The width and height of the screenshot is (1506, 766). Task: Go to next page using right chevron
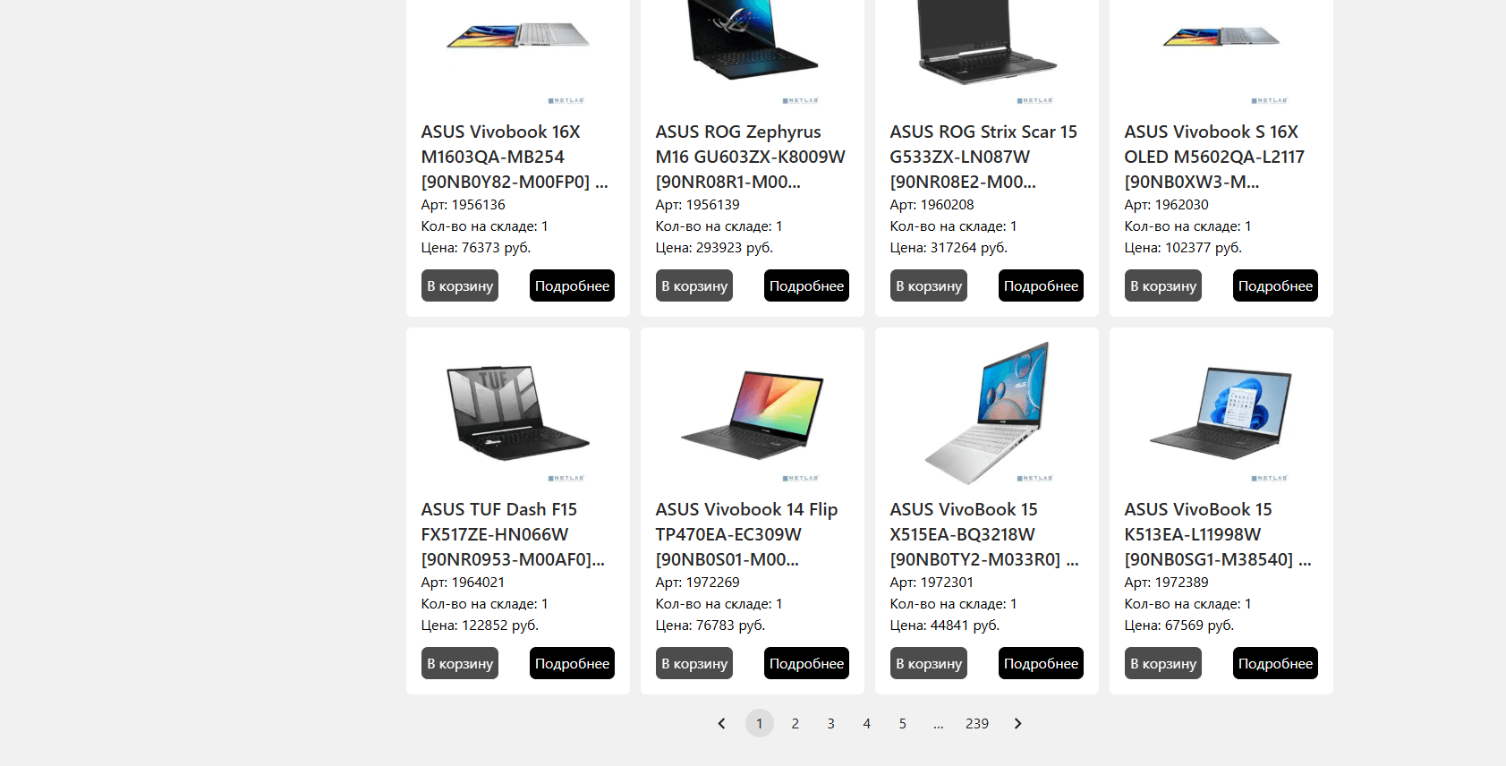pos(1017,723)
